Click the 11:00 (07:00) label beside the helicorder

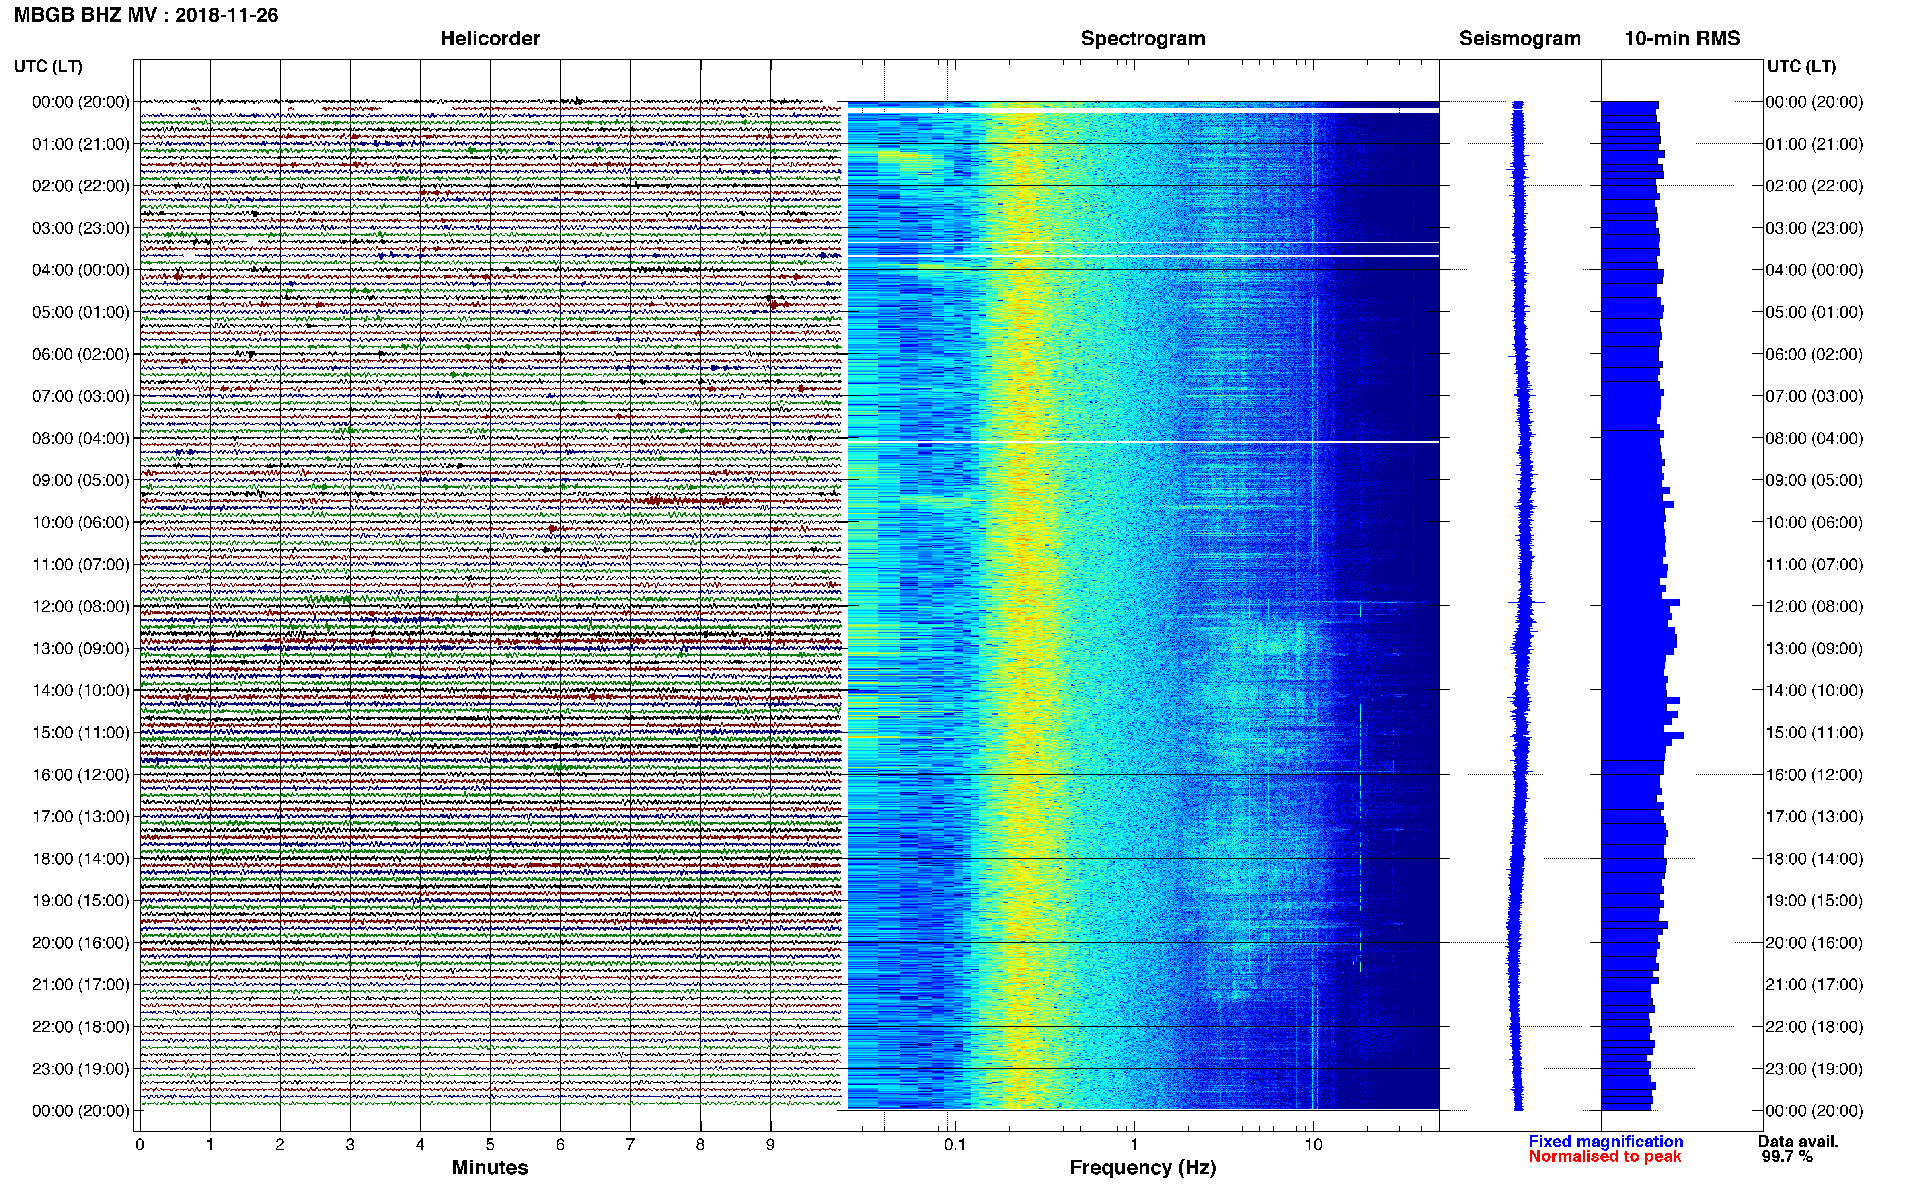(x=80, y=564)
